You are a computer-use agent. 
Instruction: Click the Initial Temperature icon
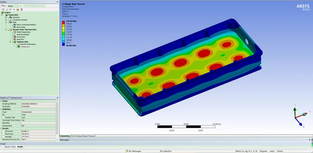[15, 32]
